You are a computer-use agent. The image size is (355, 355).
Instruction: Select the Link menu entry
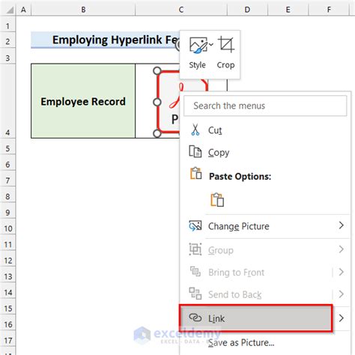(256, 318)
